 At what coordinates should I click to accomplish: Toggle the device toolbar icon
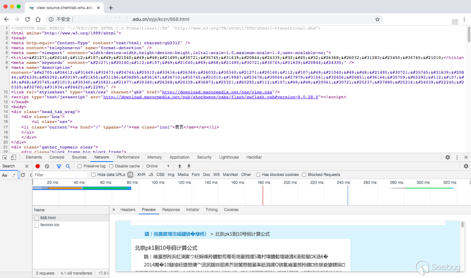pyautogui.click(x=13, y=157)
